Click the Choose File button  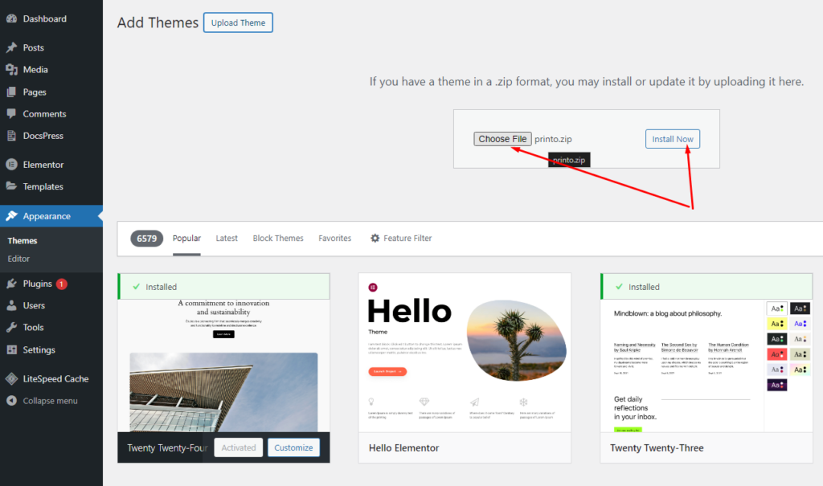coord(502,139)
